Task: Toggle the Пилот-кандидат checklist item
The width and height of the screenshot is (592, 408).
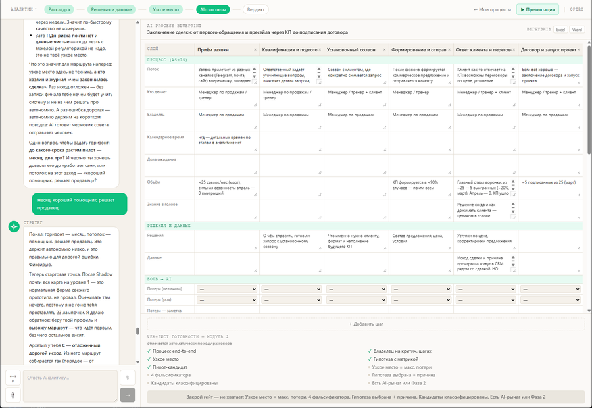Action: [167, 367]
